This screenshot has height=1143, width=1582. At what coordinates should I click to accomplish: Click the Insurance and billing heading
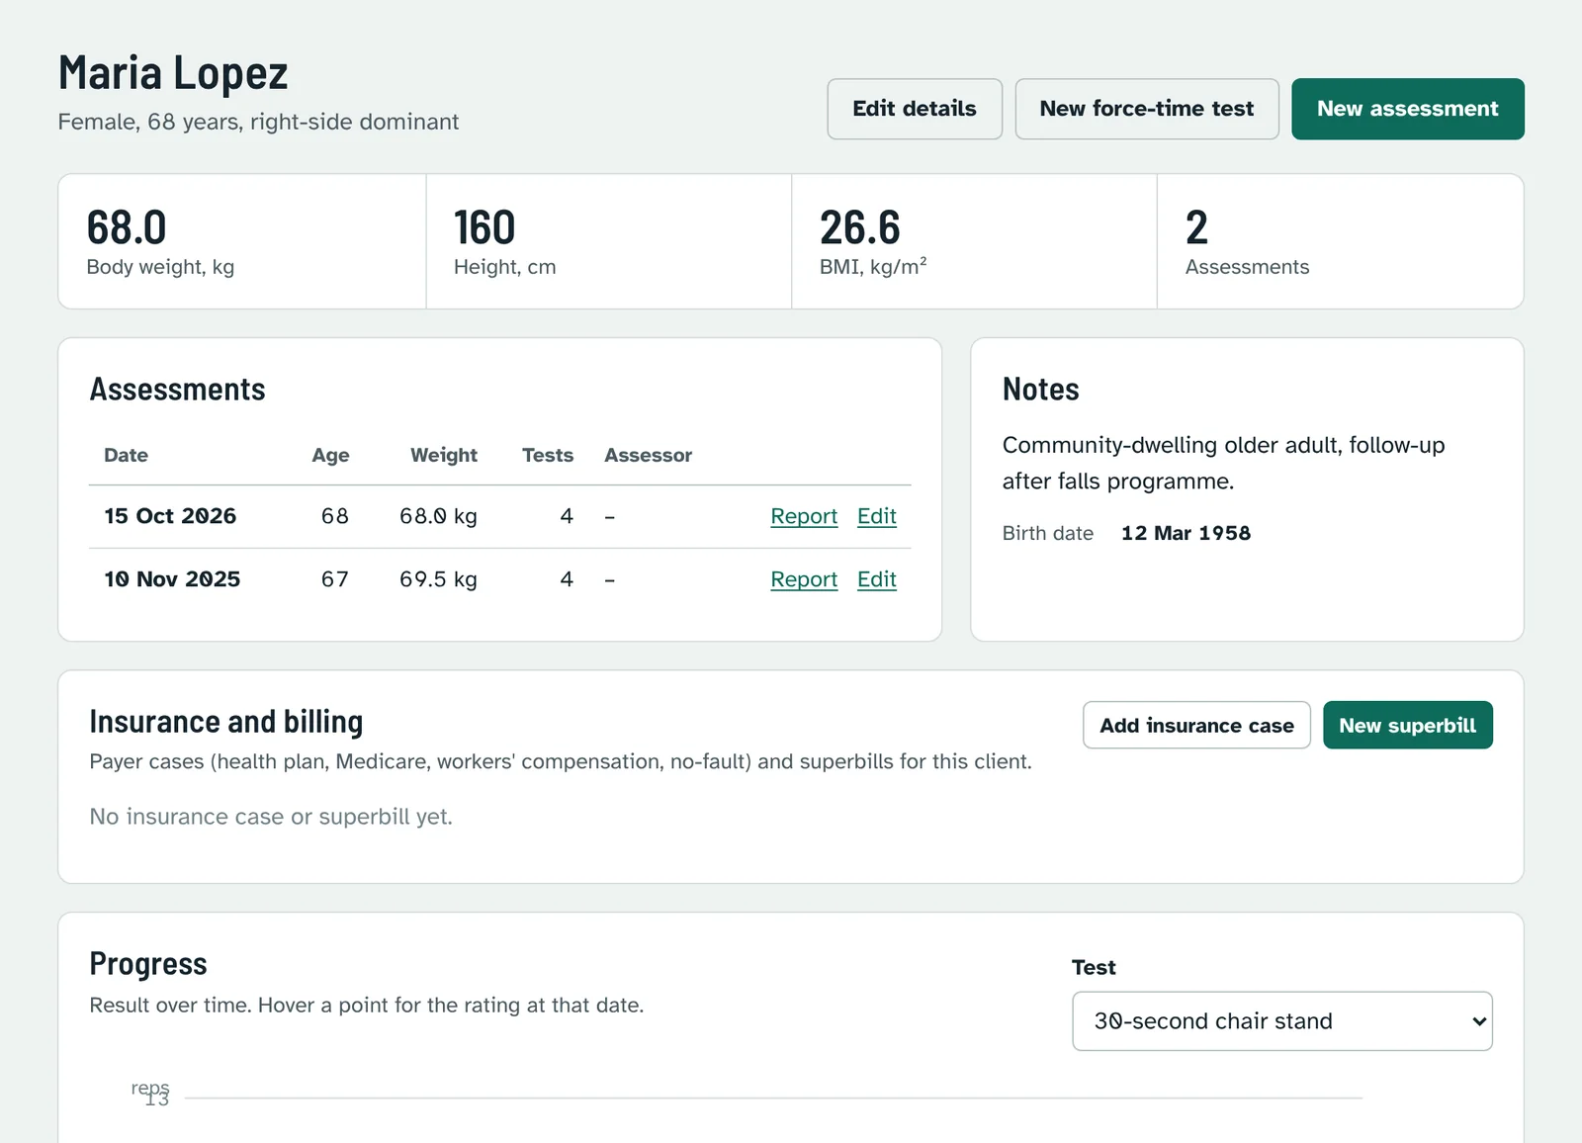pyautogui.click(x=226, y=722)
